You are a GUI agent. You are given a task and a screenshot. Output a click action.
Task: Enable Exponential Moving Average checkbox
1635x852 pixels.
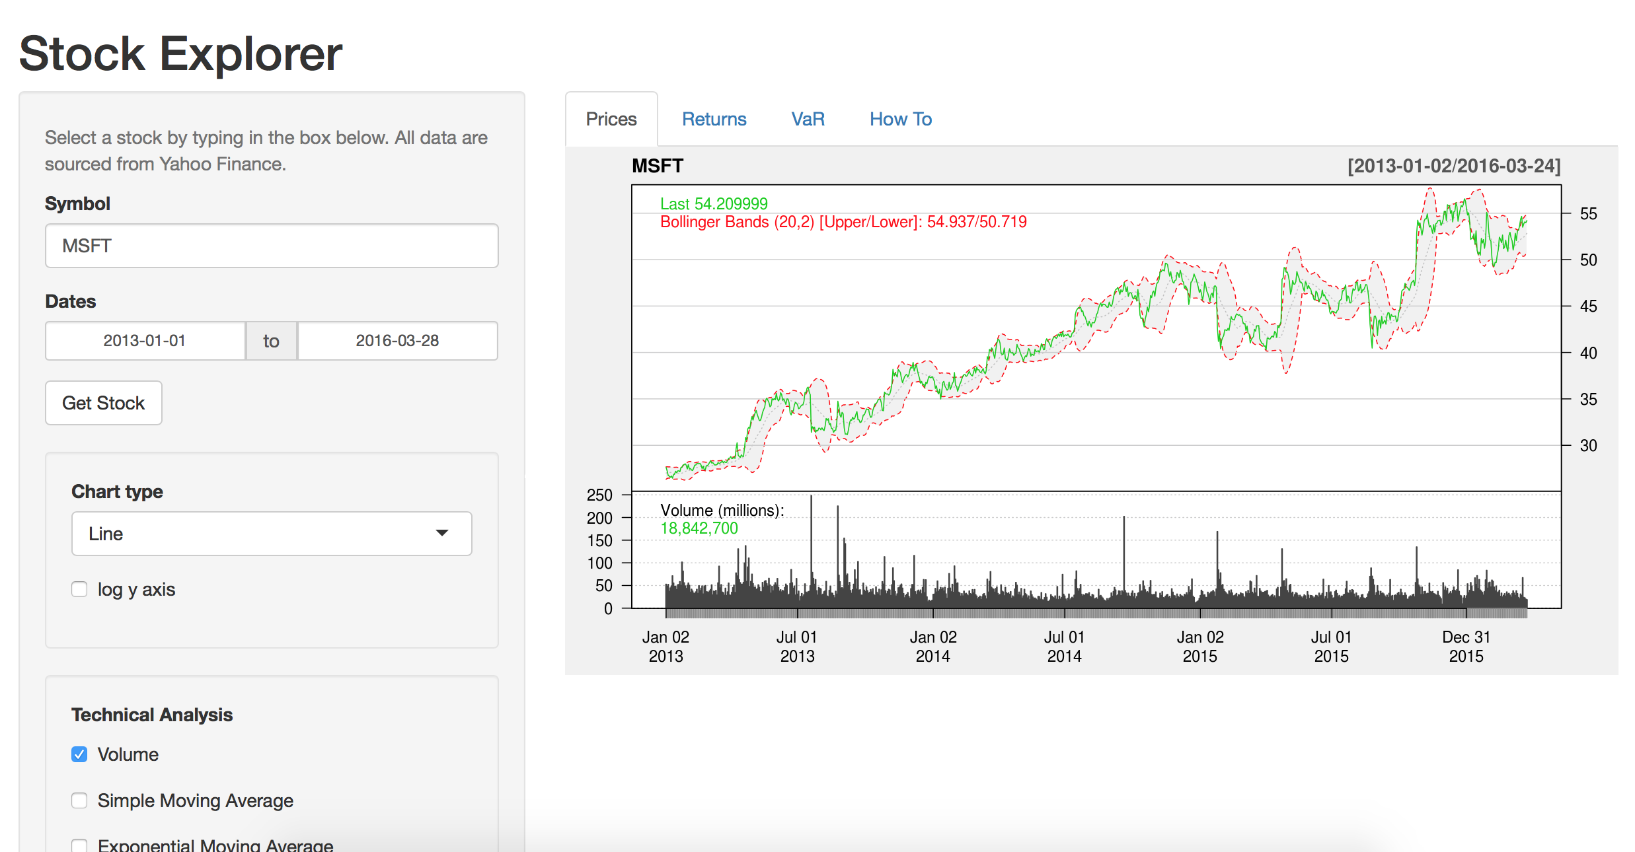click(x=79, y=845)
